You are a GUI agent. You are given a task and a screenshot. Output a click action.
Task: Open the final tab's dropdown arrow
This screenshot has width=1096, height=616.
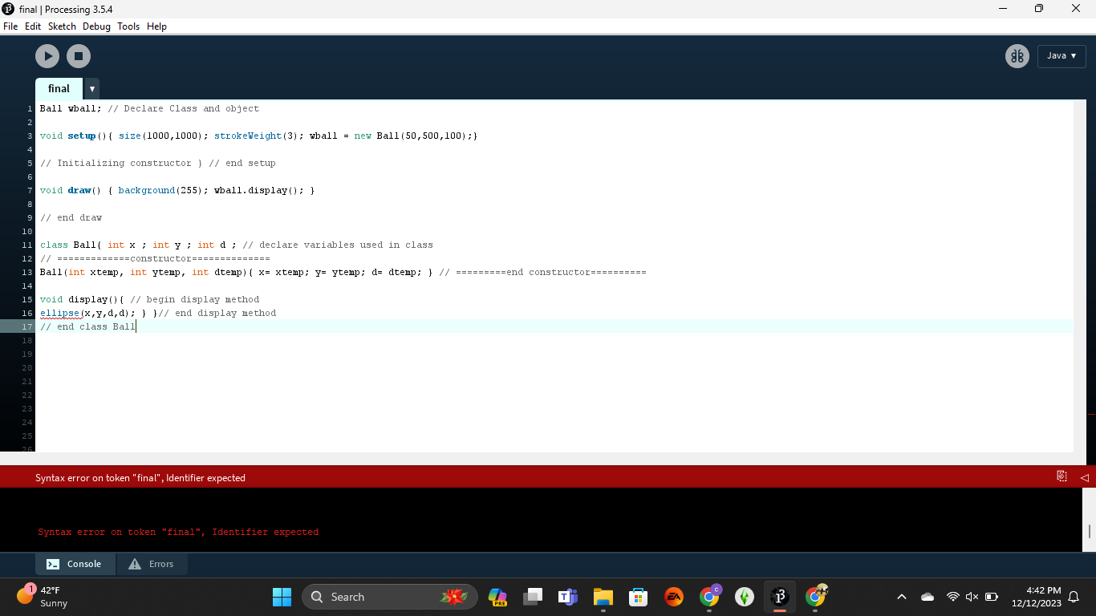[91, 88]
